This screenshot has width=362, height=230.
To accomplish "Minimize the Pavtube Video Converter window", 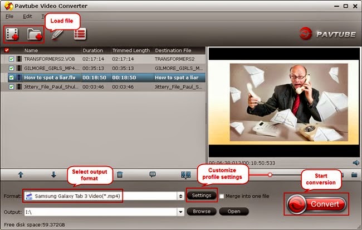I will tap(336, 6).
